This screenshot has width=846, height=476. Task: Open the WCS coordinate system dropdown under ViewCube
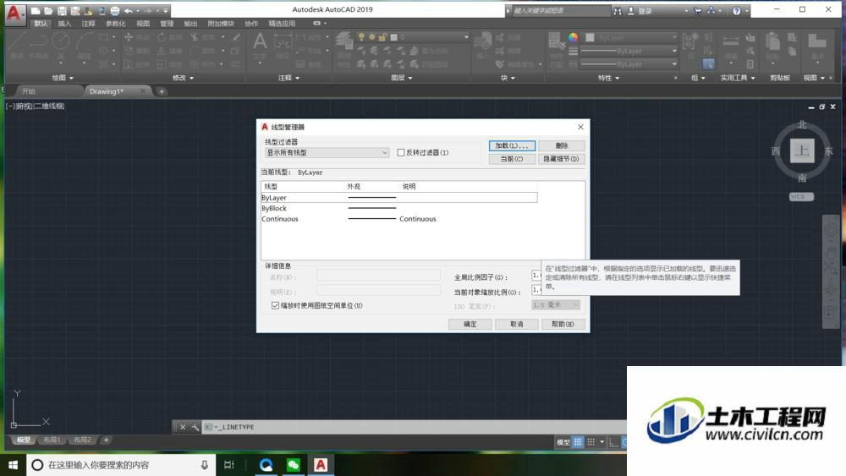[x=801, y=197]
